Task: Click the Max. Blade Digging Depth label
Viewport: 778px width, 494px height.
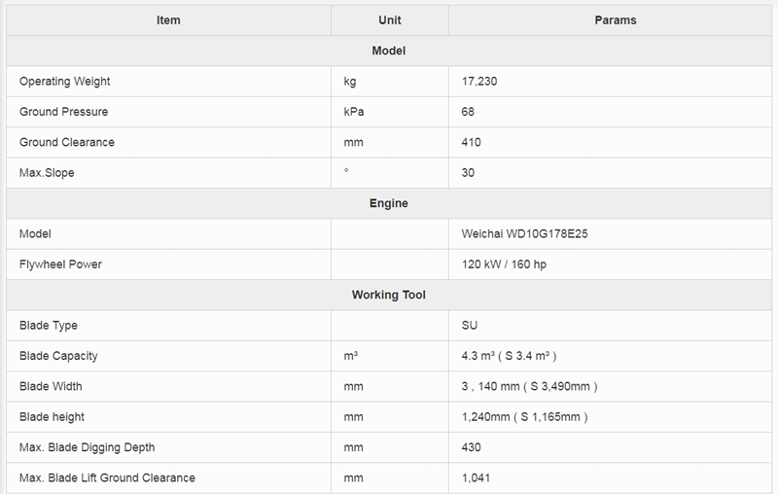Action: click(87, 447)
